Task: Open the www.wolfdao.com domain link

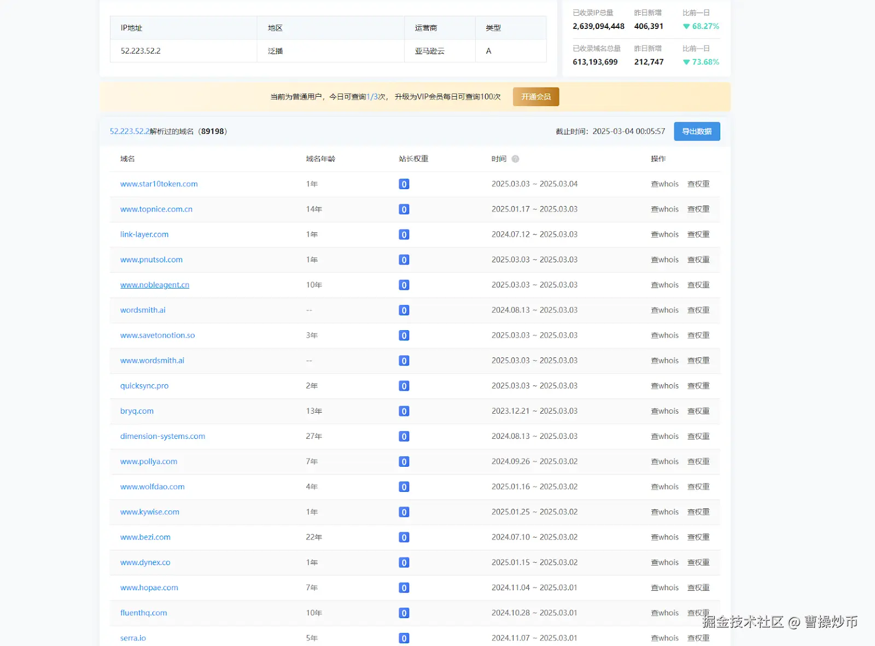Action: tap(153, 486)
